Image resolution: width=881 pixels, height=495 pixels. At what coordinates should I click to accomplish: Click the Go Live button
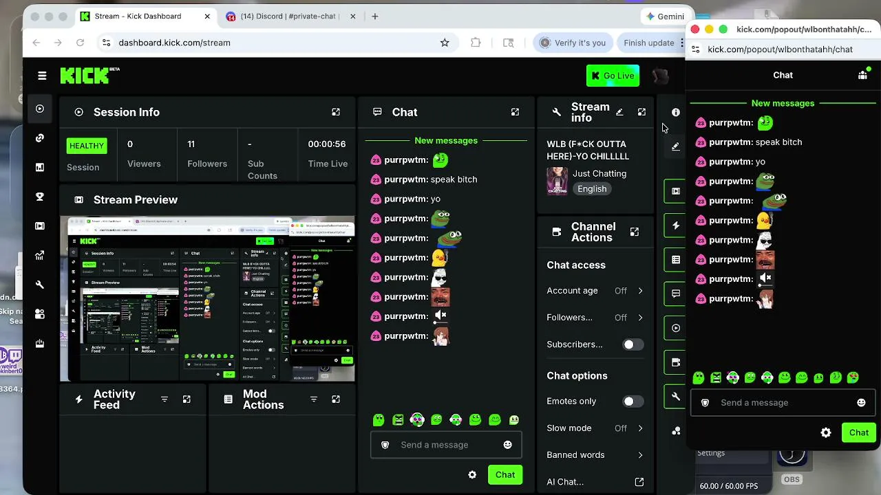(x=613, y=76)
